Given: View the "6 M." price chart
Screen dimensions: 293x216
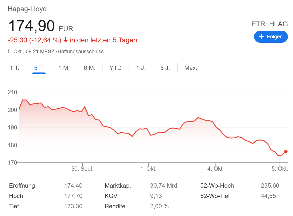Looking at the screenshot, I should 89,68.
